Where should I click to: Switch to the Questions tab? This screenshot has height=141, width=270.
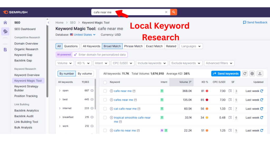pos(71,46)
